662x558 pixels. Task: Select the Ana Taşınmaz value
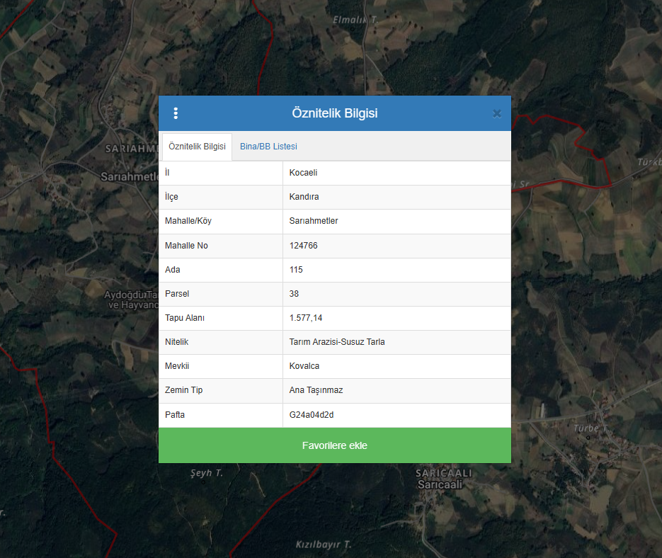pos(316,390)
